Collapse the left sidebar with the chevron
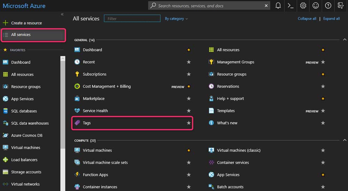Image resolution: width=348 pixels, height=191 pixels. click(x=62, y=14)
